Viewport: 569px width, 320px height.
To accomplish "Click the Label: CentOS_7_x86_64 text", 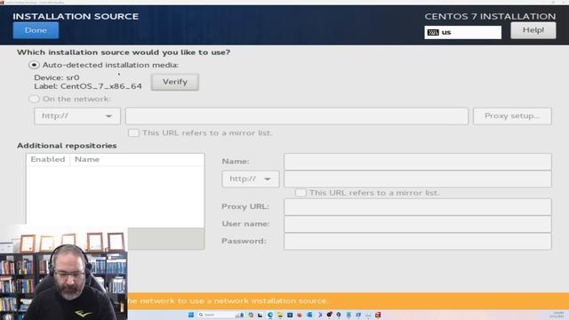I will (88, 87).
